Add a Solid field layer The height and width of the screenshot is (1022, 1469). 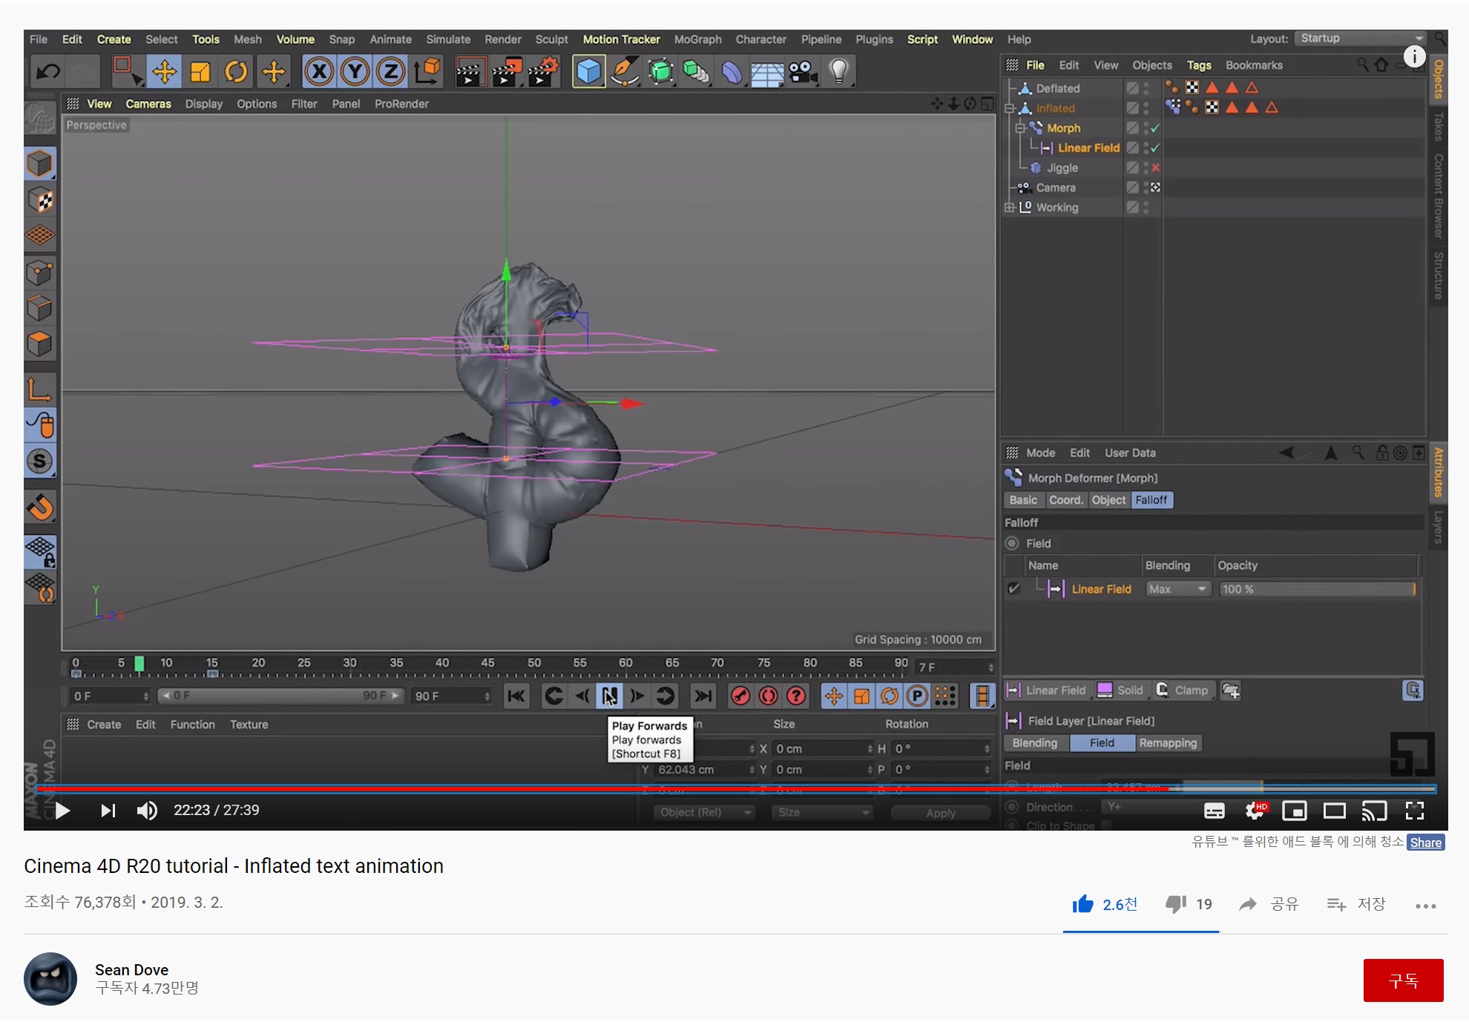(1120, 690)
